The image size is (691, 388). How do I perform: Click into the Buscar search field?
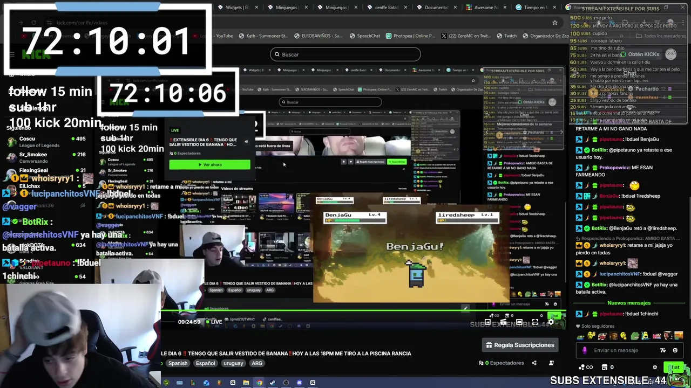[x=345, y=54]
